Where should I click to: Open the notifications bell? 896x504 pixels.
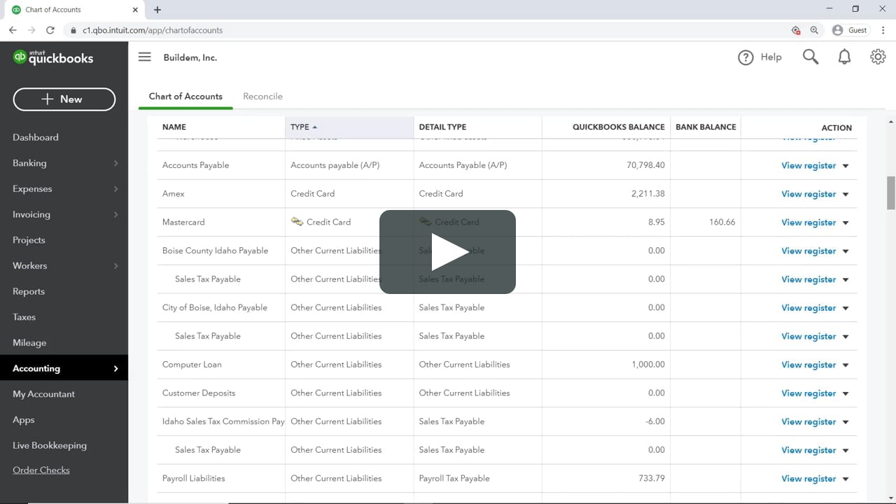coord(844,57)
